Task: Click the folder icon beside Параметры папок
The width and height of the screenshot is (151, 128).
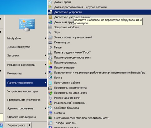Action: click(50, 63)
